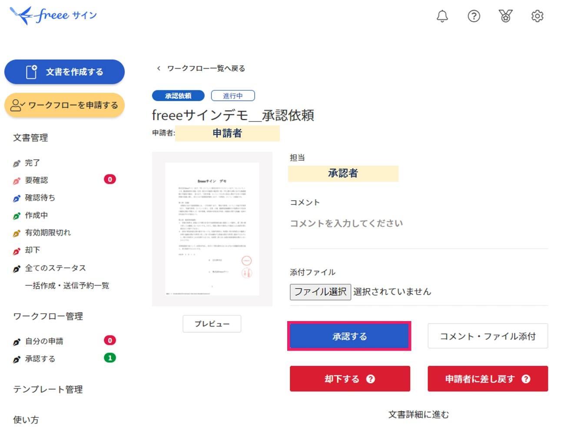Click the pen icon beside 却下
The height and width of the screenshot is (433, 564).
pyautogui.click(x=17, y=251)
